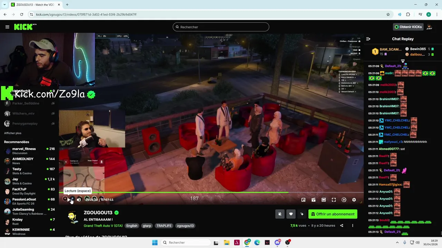Click Bewin365 in gift leaderboard

(418, 49)
